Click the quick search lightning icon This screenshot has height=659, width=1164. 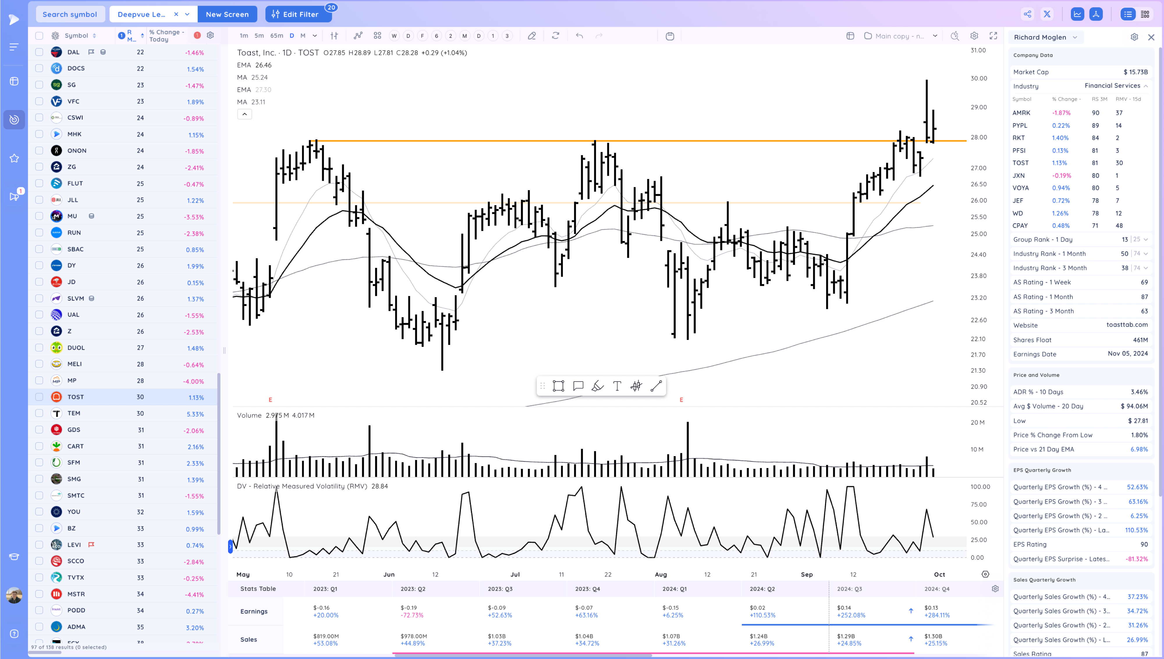coord(954,36)
